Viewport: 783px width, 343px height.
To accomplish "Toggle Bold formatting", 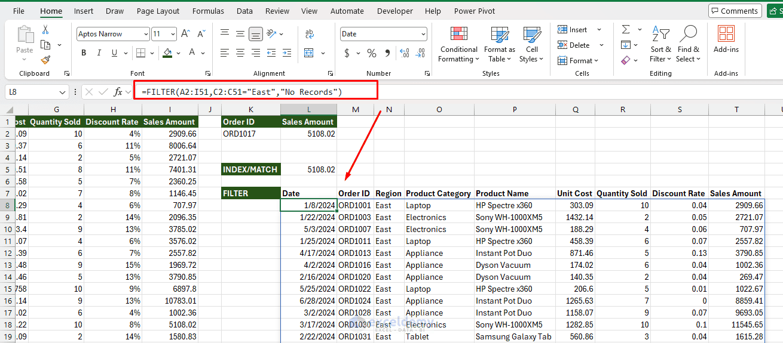I will pos(84,53).
